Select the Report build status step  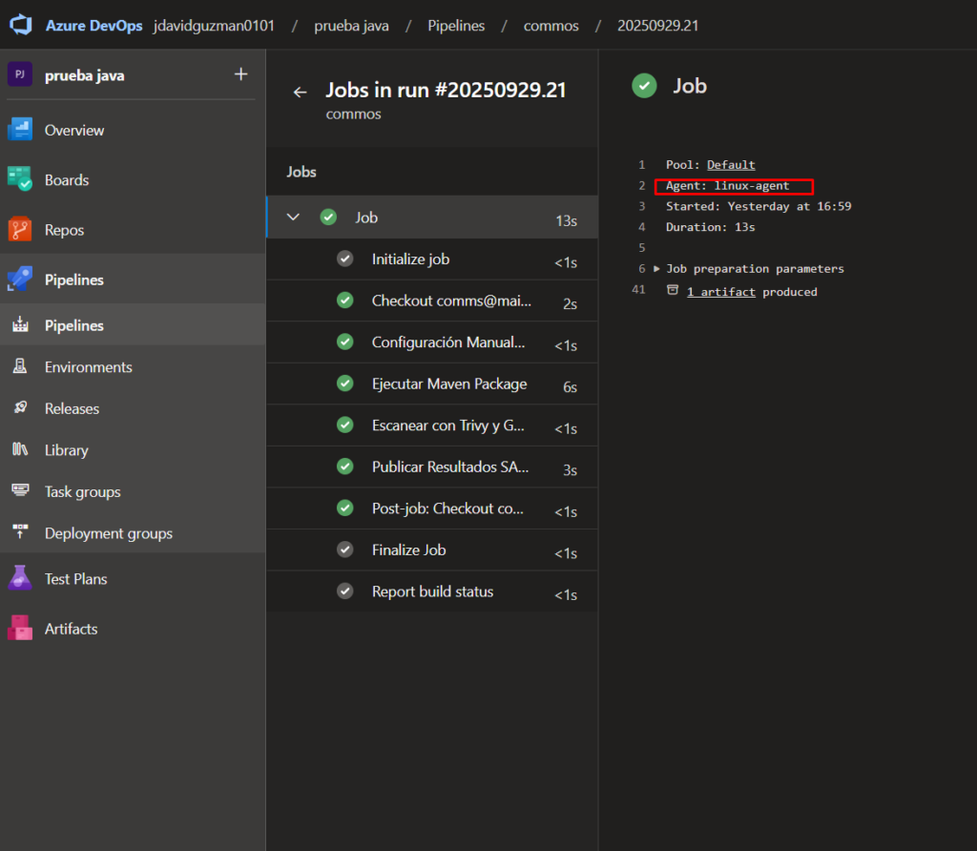pyautogui.click(x=432, y=592)
